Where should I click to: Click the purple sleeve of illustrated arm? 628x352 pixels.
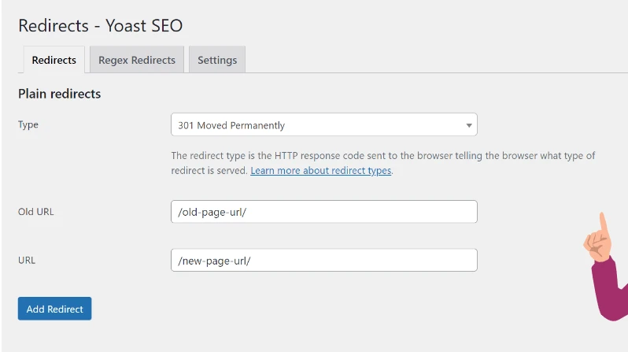point(609,289)
